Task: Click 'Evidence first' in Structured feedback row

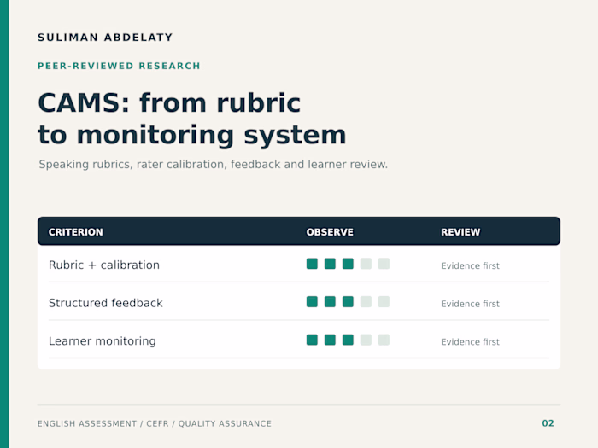Action: 470,304
